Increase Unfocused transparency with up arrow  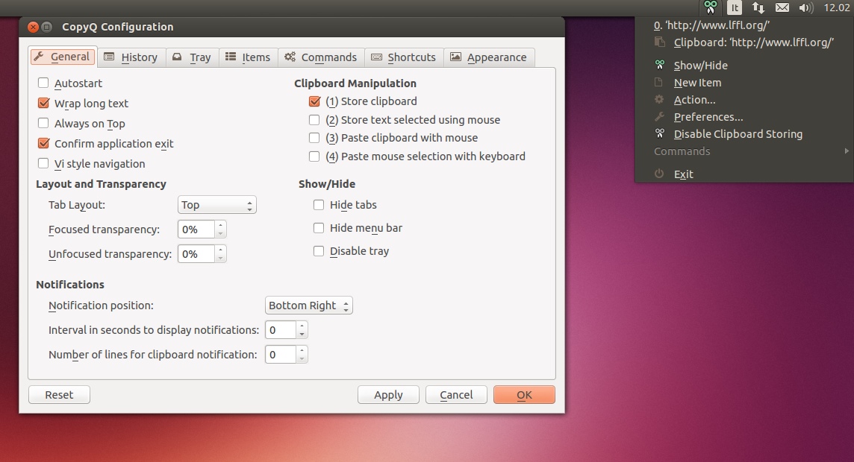click(220, 249)
